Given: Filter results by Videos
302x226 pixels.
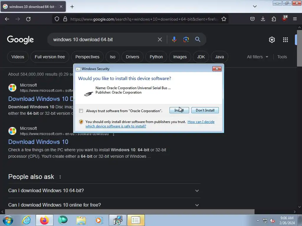Looking at the screenshot, I should (18, 57).
